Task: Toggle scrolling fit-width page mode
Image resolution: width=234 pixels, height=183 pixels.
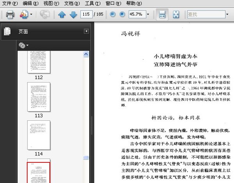Action: click(162, 15)
